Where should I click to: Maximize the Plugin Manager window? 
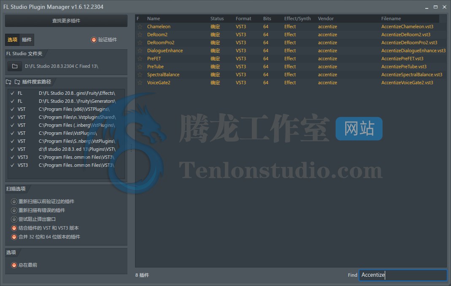435,7
